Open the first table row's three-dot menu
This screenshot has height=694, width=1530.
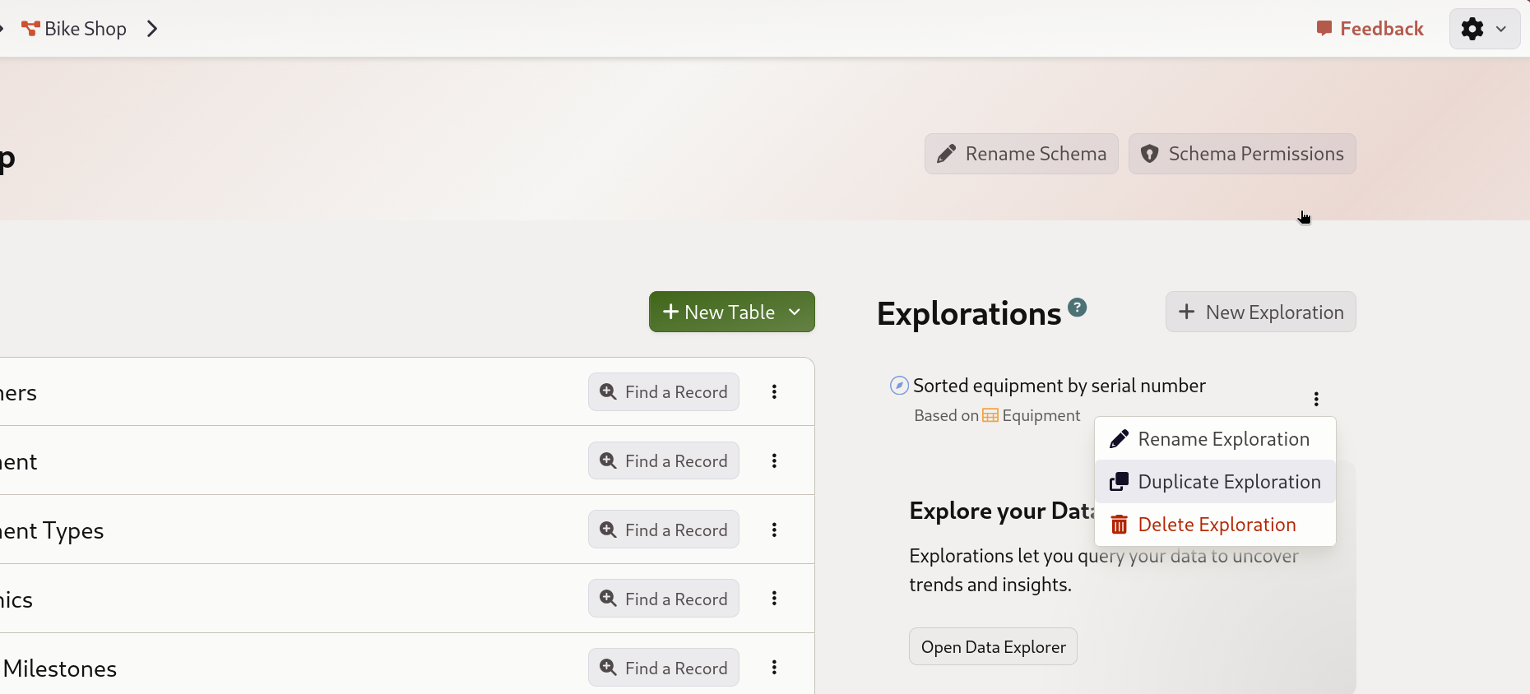774,392
